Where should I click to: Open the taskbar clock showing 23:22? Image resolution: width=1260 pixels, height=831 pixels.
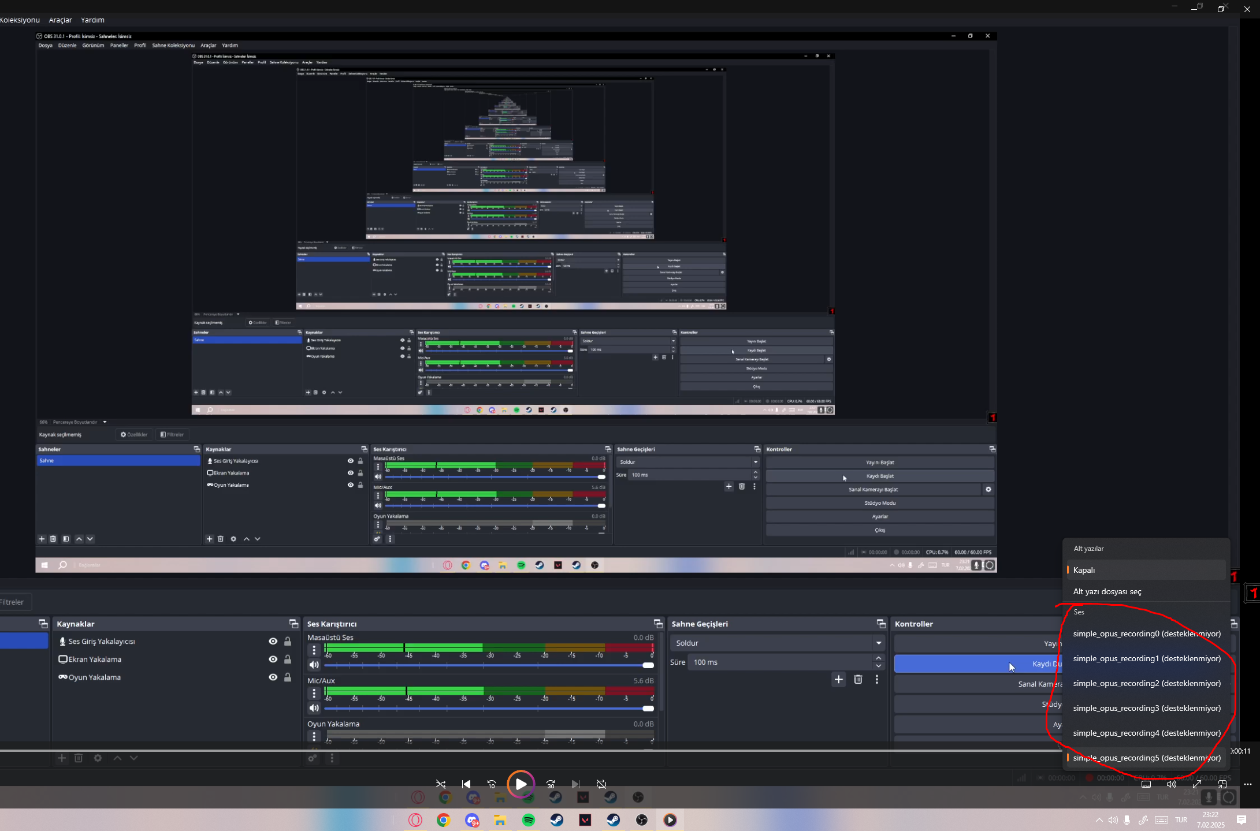coord(1210,819)
